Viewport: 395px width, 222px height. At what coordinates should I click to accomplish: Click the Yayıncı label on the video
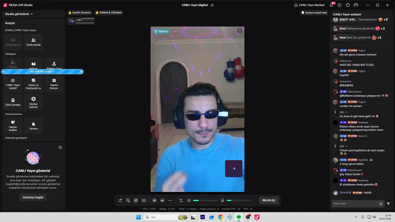point(161,31)
